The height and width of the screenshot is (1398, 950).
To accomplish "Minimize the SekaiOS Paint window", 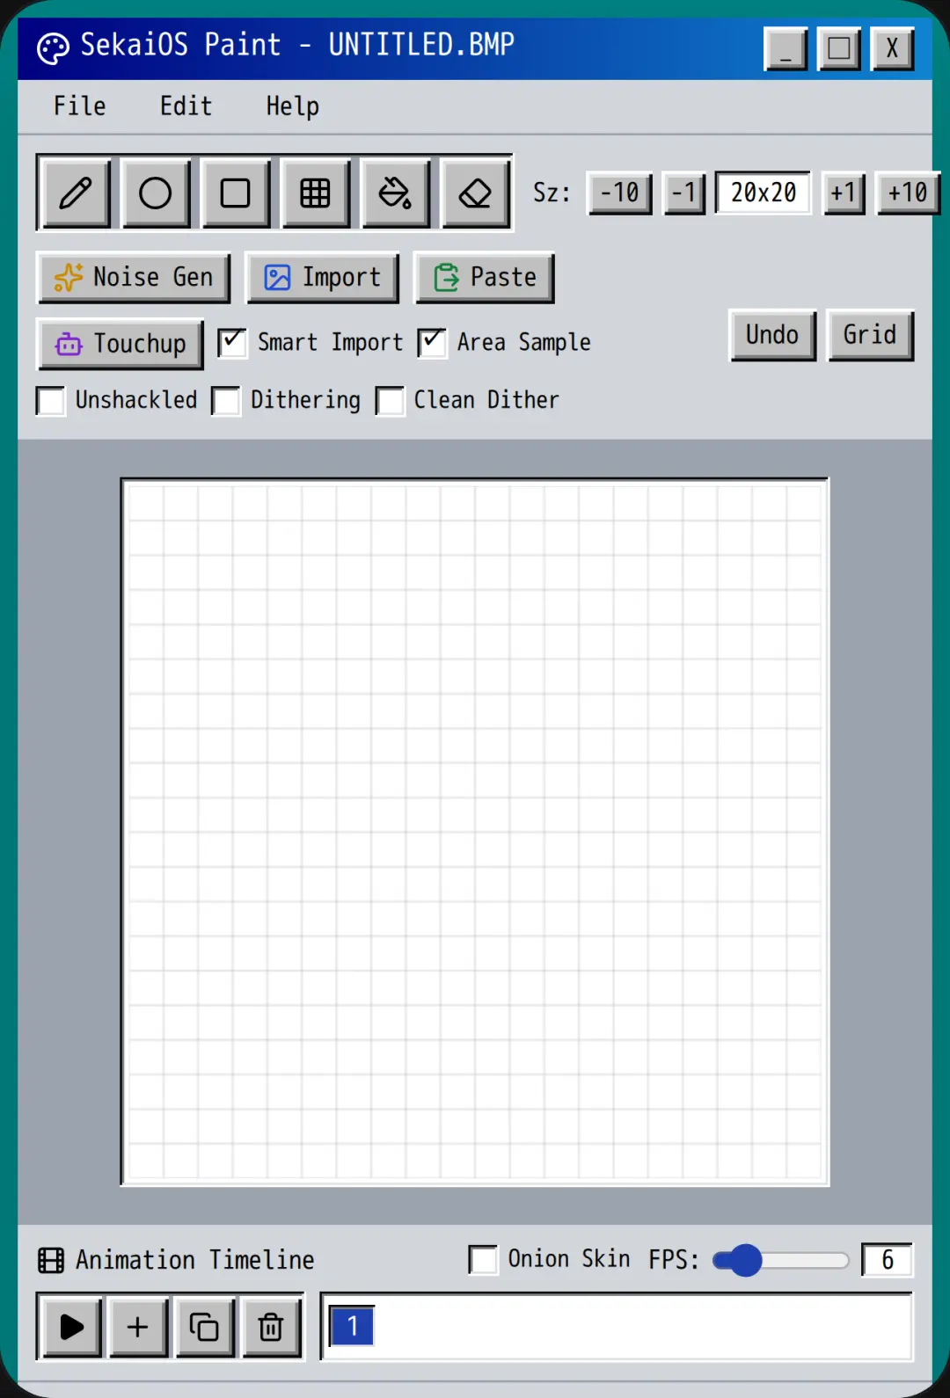I will pyautogui.click(x=786, y=48).
